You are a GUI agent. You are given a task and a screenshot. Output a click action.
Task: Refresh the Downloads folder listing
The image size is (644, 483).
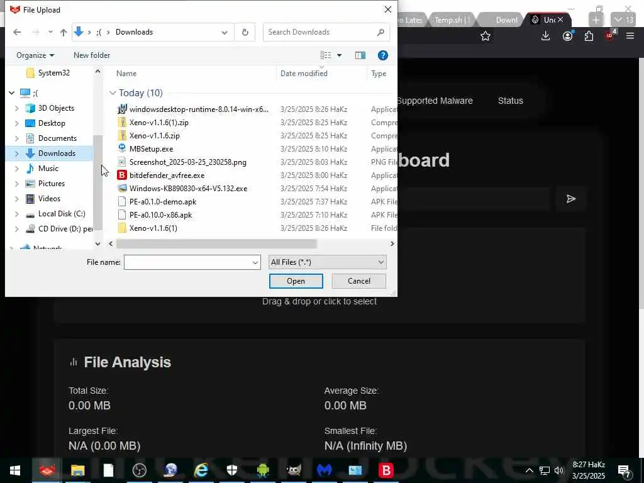click(245, 32)
